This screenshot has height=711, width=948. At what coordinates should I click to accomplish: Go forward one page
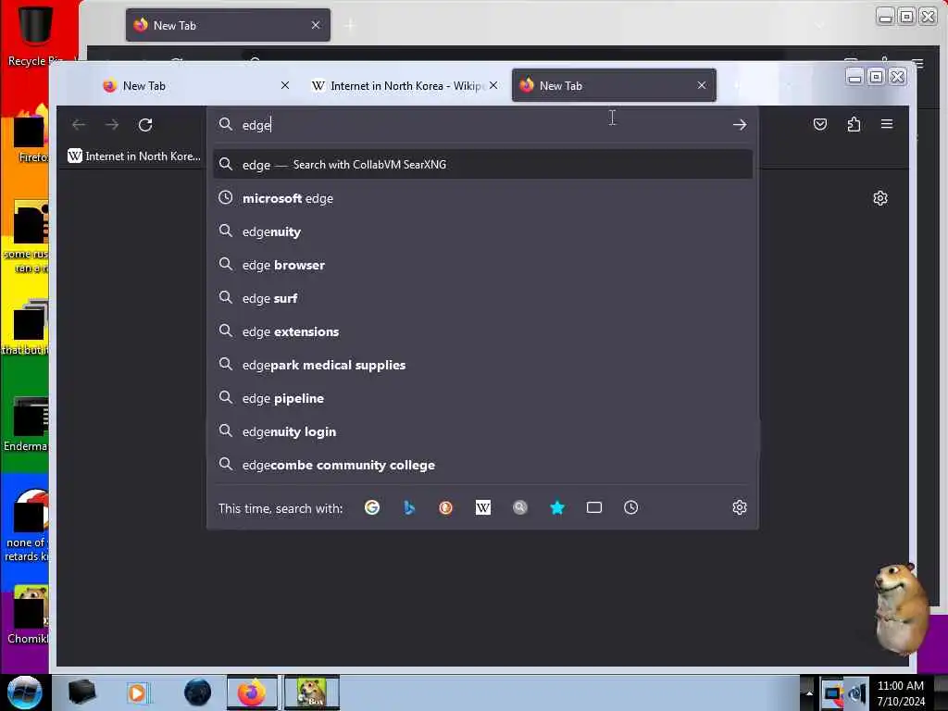(x=112, y=125)
